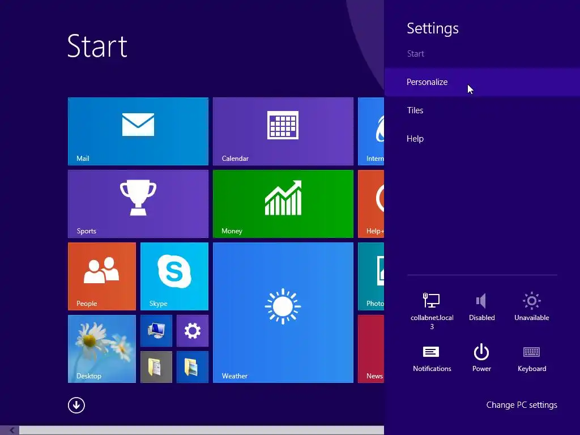The height and width of the screenshot is (435, 580).
Task: Open the Pictures folder tile
Action: click(193, 367)
